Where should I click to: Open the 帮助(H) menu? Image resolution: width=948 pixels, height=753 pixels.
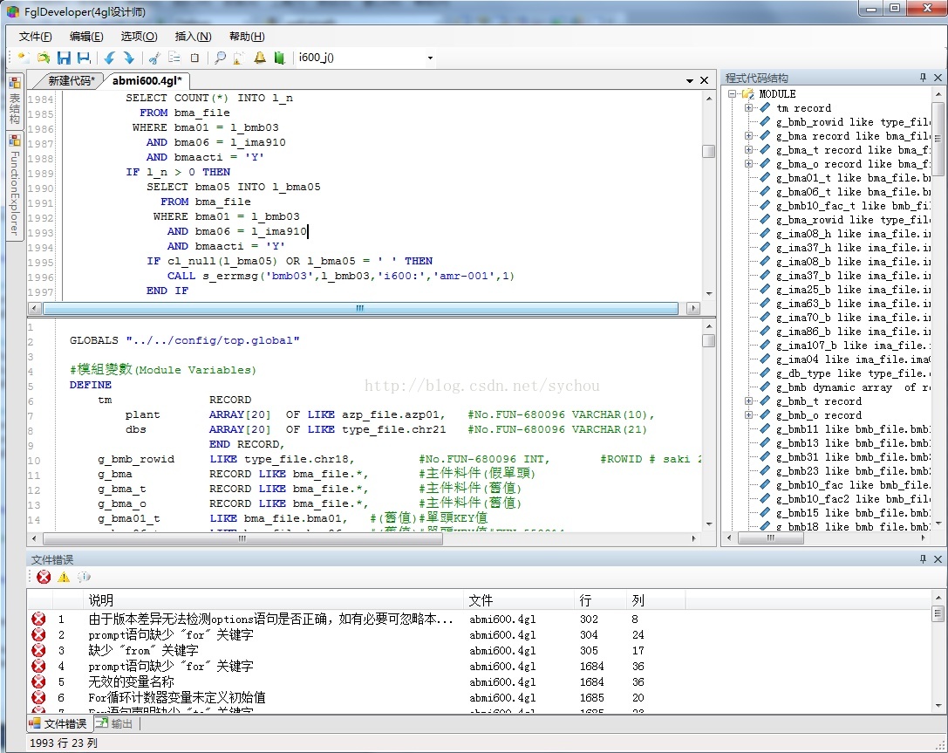coord(247,37)
